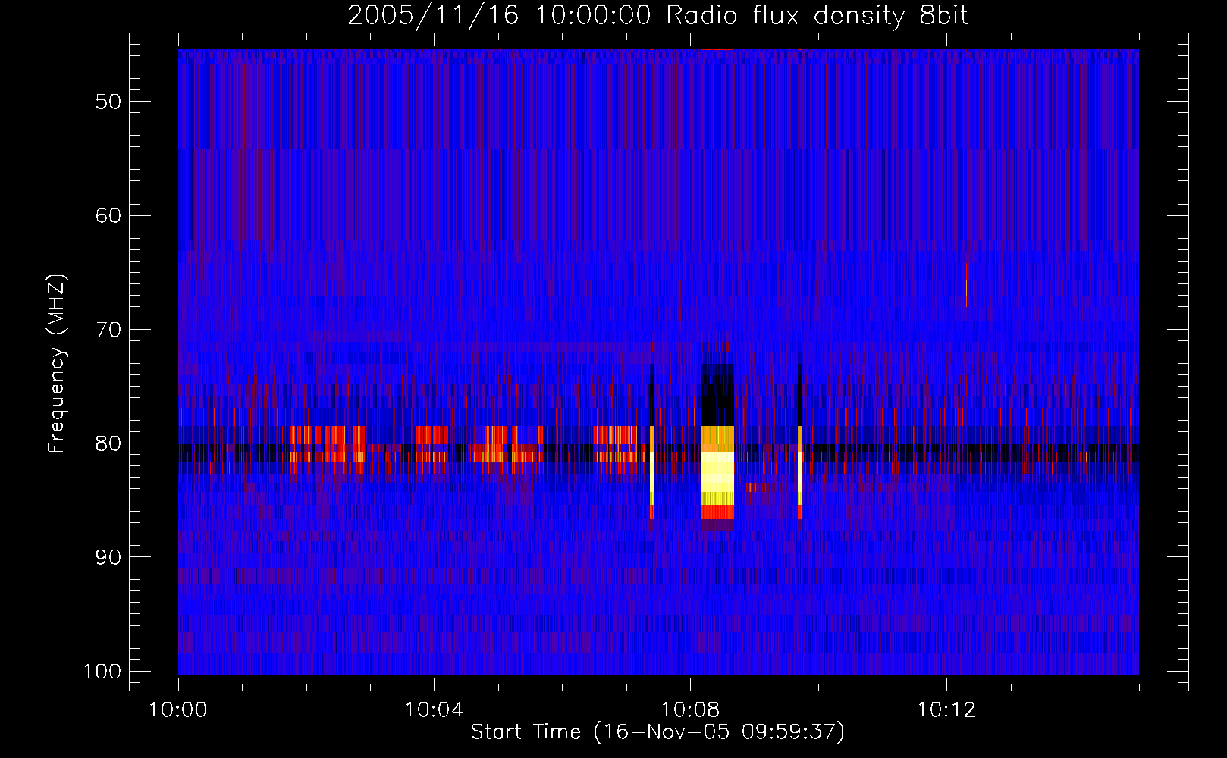The image size is (1227, 758).
Task: Click the bright white-yellow burst after 10:08
Action: (717, 474)
